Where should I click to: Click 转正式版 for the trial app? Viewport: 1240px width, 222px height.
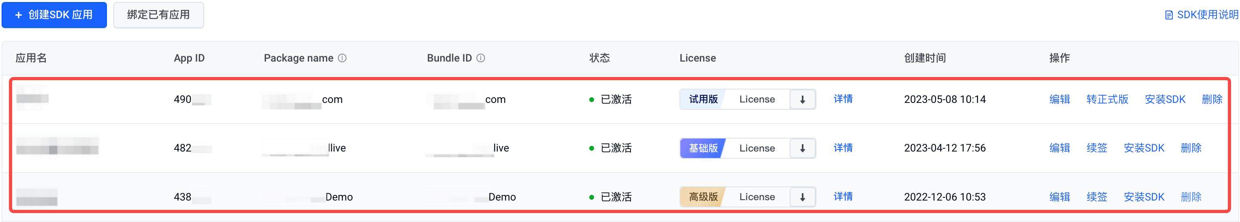click(1107, 100)
